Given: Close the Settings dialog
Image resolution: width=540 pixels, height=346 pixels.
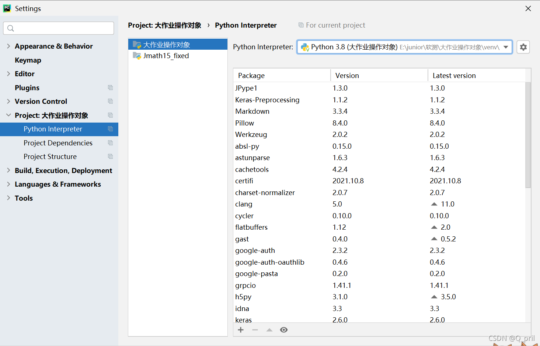Looking at the screenshot, I should [x=528, y=8].
